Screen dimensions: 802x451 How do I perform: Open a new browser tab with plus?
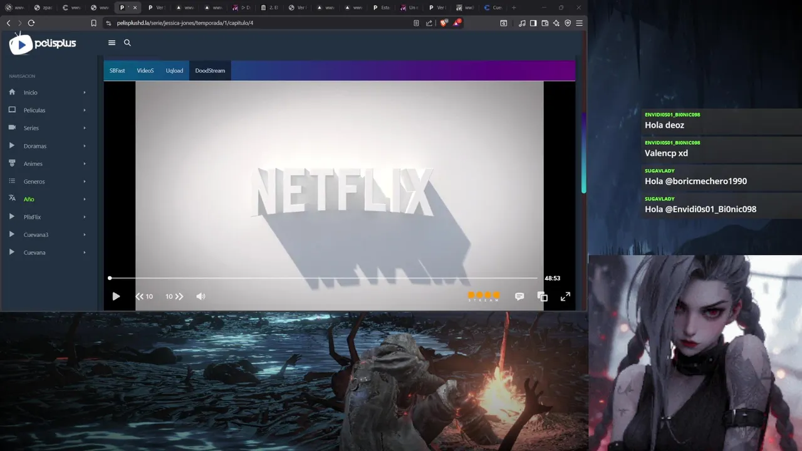tap(514, 8)
